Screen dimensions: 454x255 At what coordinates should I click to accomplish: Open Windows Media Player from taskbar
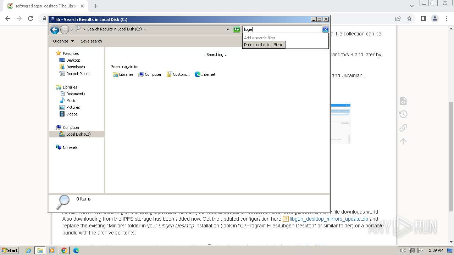52,250
